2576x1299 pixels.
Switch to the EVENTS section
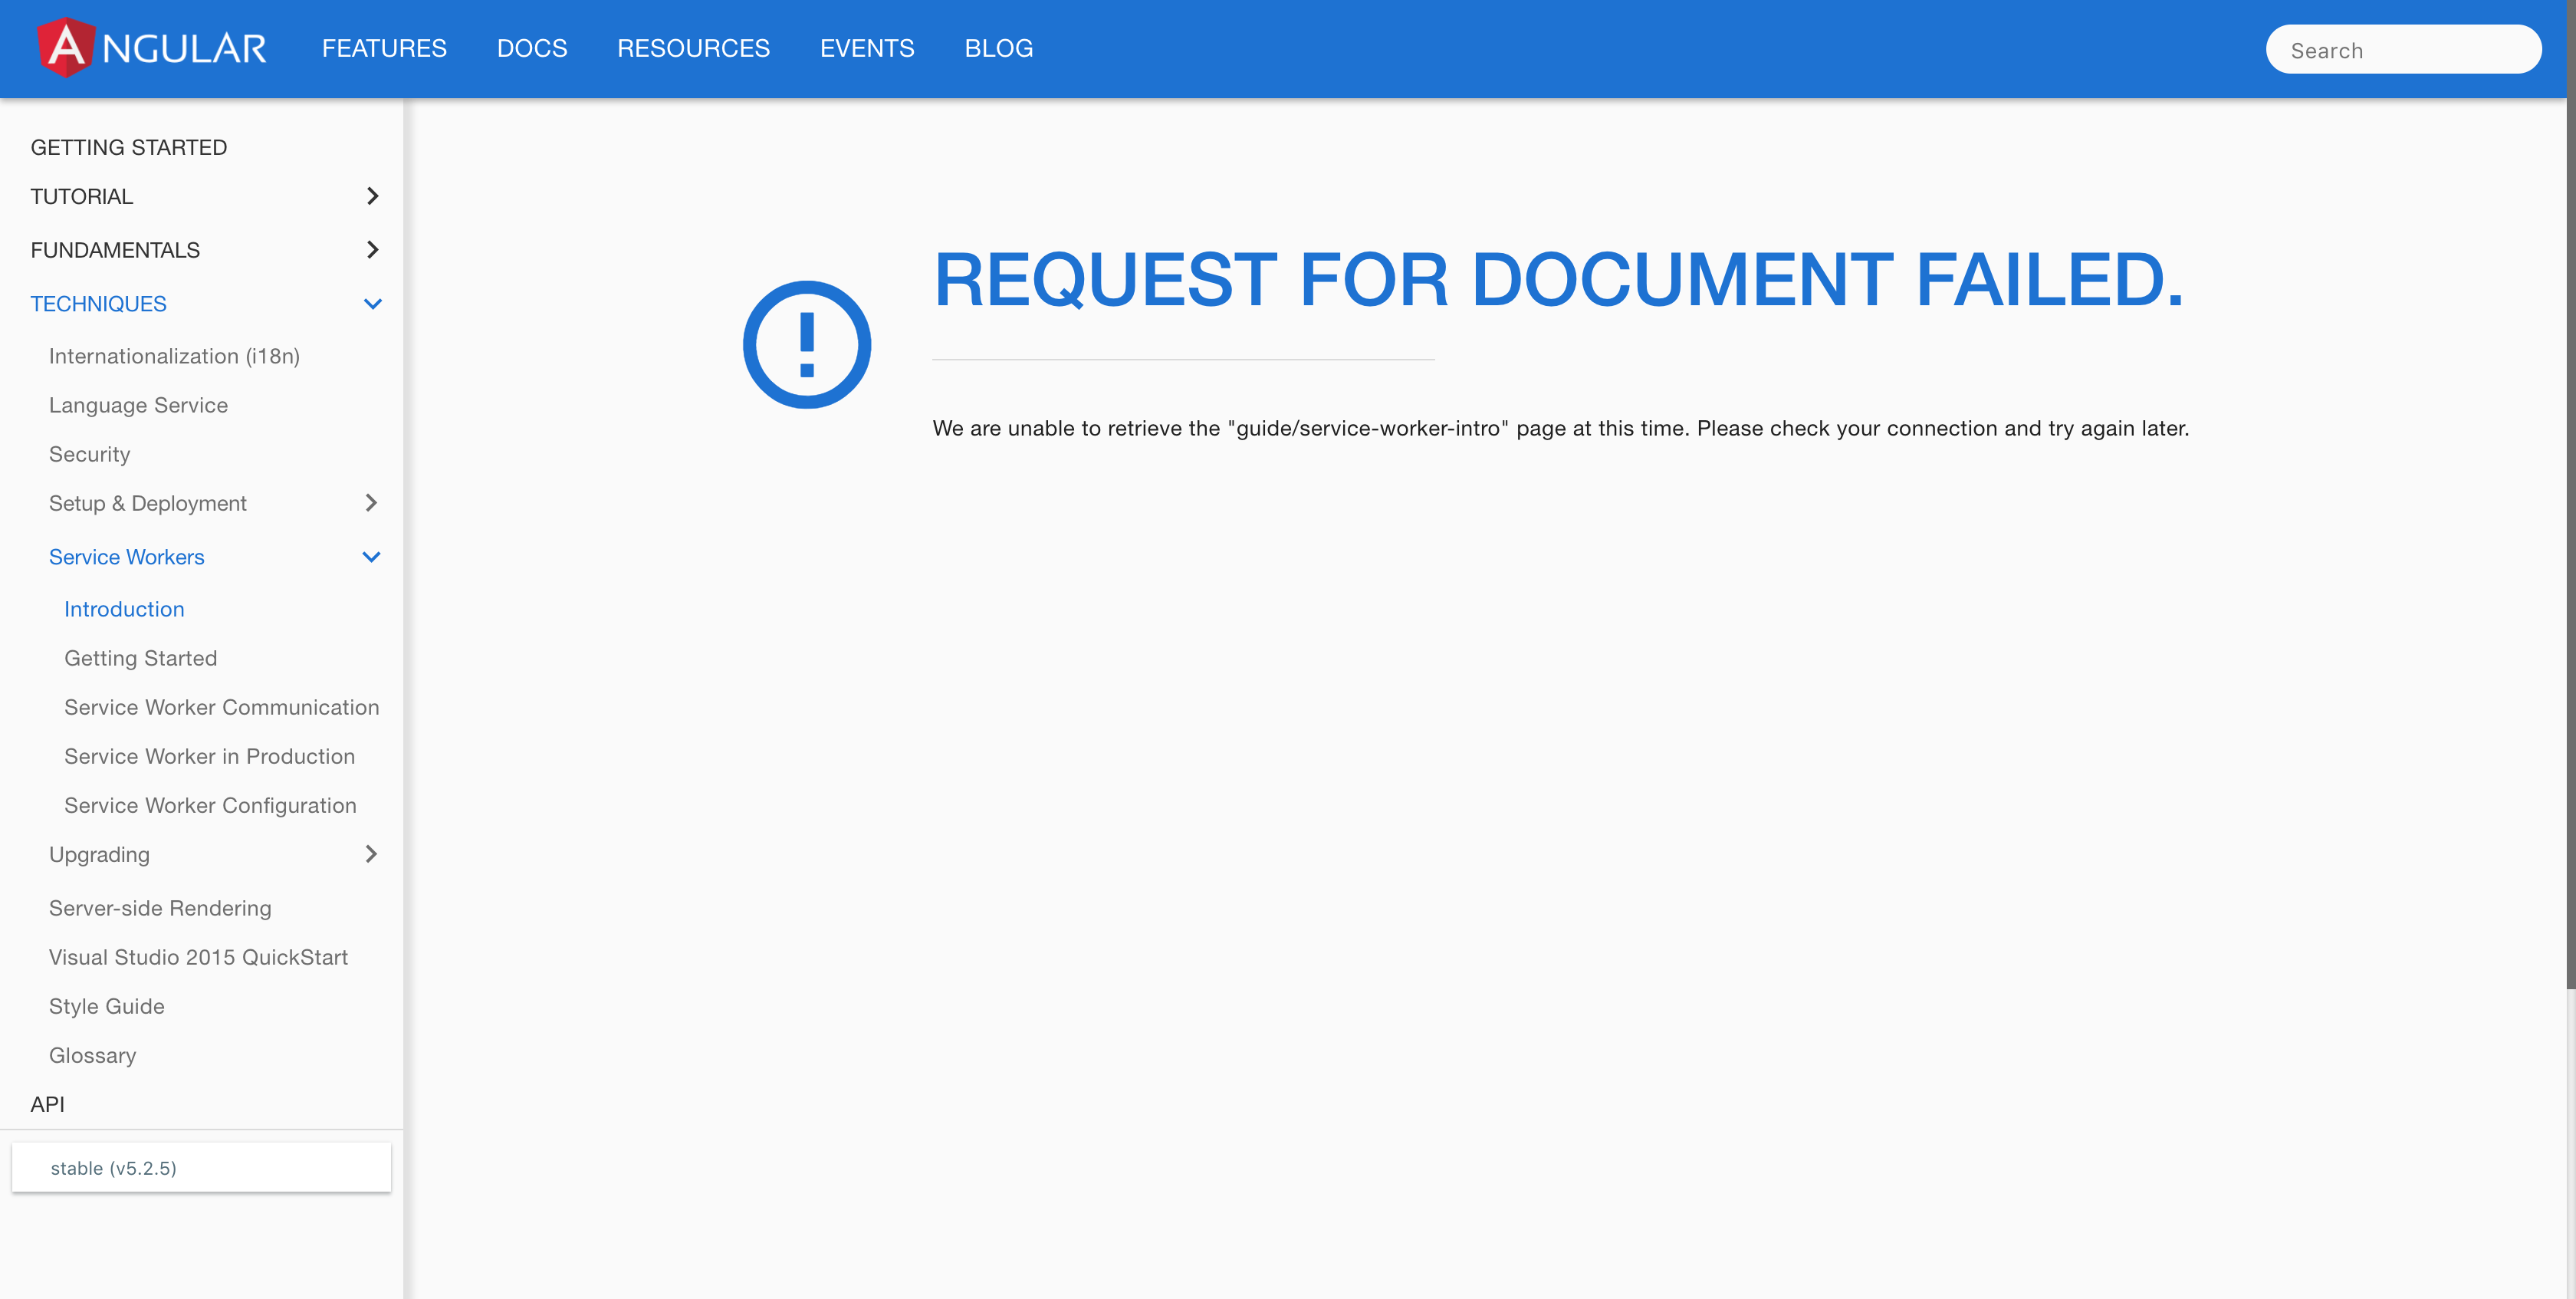[x=867, y=47]
